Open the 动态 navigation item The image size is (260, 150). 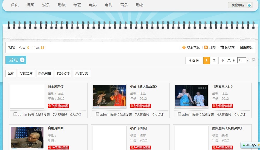click(139, 5)
